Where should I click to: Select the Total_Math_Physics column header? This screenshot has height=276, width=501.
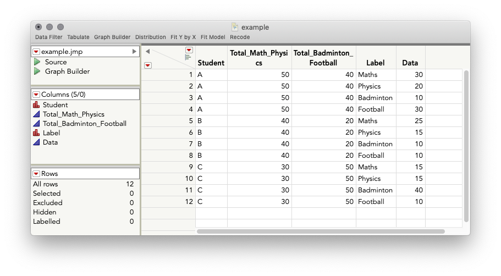(x=259, y=58)
